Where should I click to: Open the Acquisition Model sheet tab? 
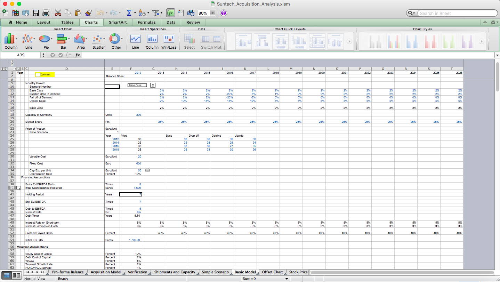click(106, 272)
